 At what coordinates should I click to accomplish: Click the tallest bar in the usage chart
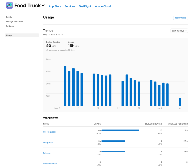(x=65, y=86)
